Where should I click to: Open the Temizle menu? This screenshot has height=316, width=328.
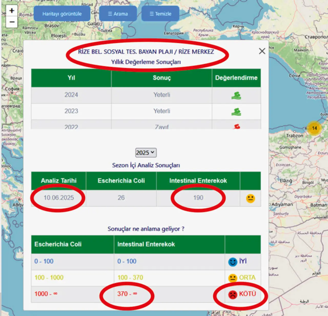click(x=160, y=14)
